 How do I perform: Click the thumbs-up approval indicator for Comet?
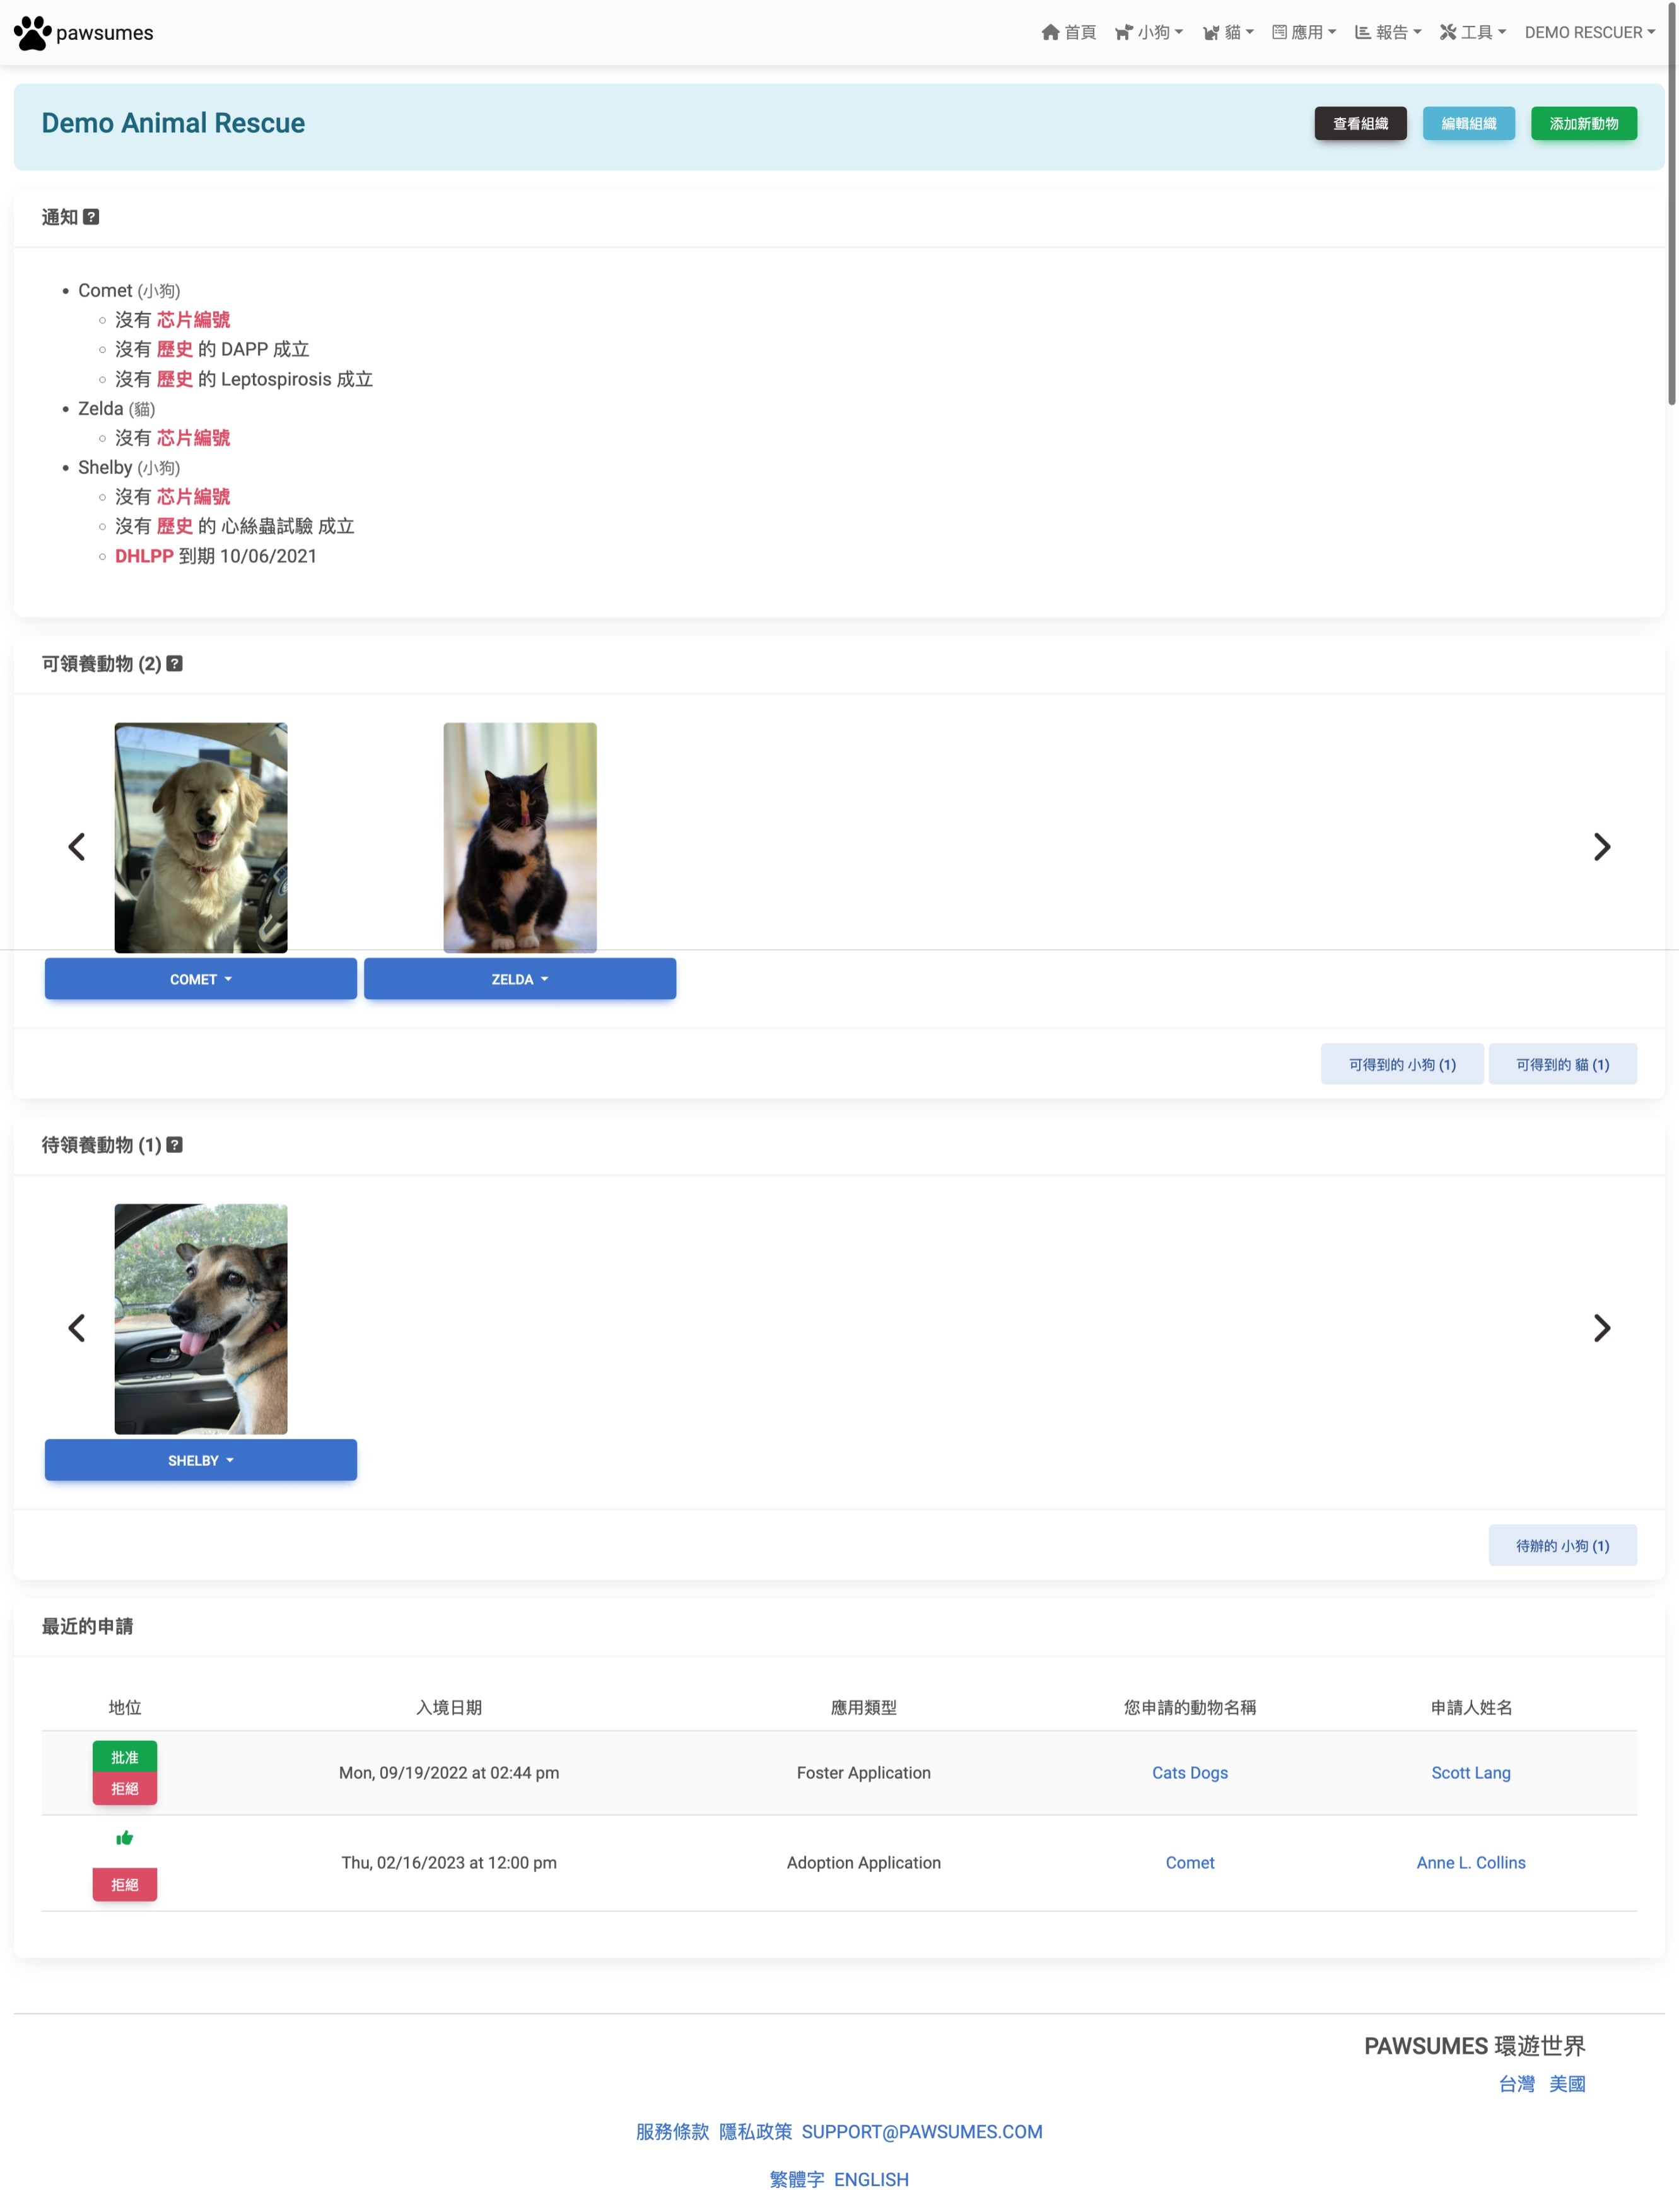click(125, 1837)
